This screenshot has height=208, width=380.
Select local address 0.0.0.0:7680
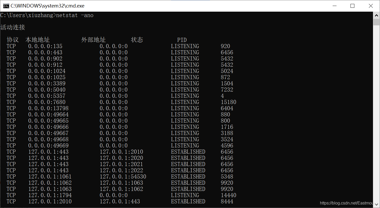pos(47,102)
